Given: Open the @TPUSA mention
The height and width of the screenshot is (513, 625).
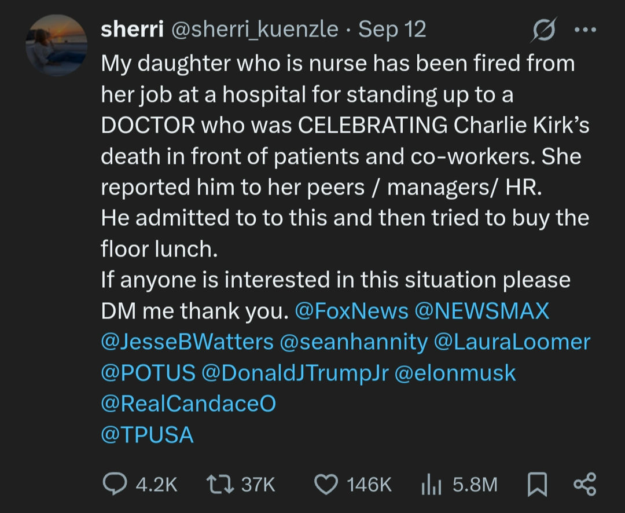Looking at the screenshot, I should click(147, 435).
